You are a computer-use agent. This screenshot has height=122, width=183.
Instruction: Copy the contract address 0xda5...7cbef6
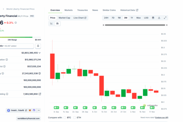click(26, 110)
